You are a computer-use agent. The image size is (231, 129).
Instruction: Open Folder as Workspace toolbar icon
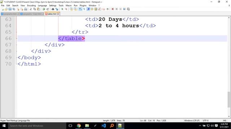[104, 9]
